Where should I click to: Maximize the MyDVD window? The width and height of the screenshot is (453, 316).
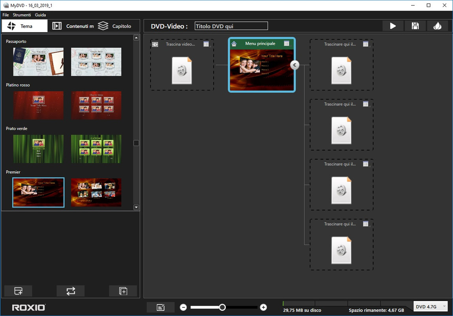(x=429, y=5)
